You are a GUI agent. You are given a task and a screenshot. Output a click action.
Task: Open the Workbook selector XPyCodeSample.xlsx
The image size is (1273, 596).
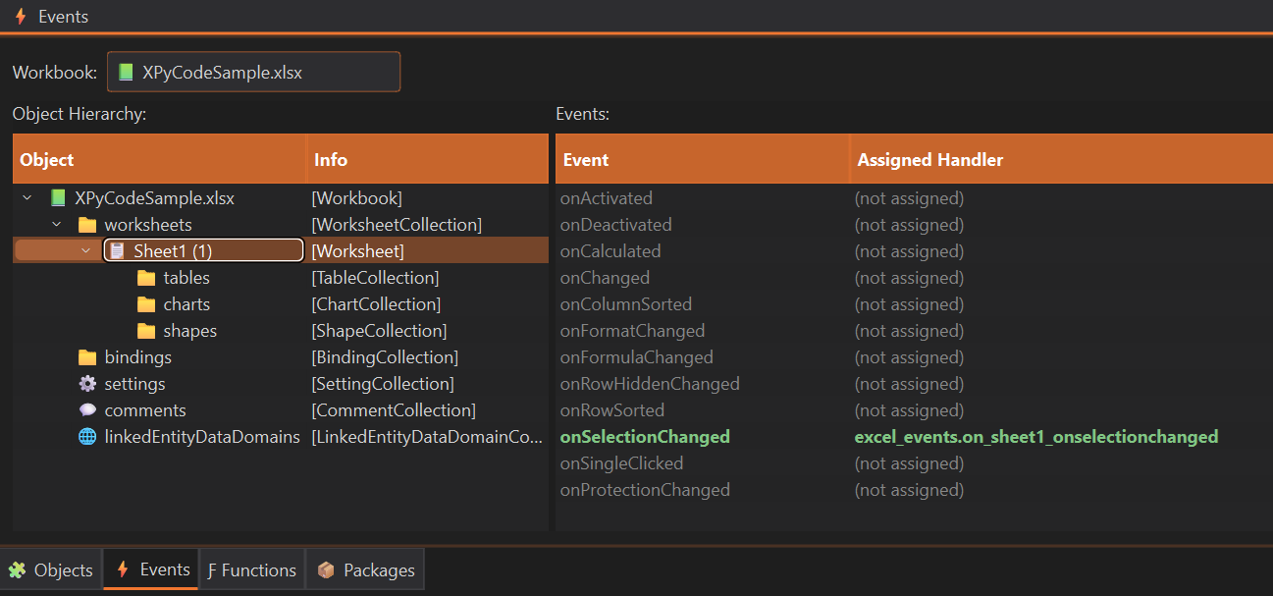pos(253,72)
